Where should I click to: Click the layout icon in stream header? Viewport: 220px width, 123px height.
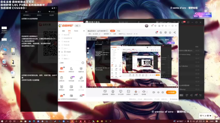click(166, 33)
